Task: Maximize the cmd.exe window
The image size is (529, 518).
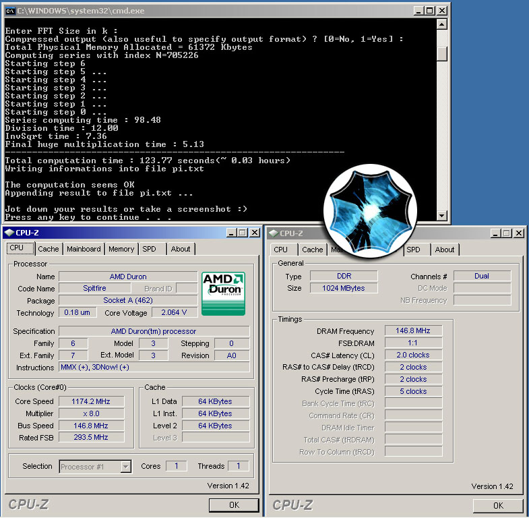Action: 430,11
